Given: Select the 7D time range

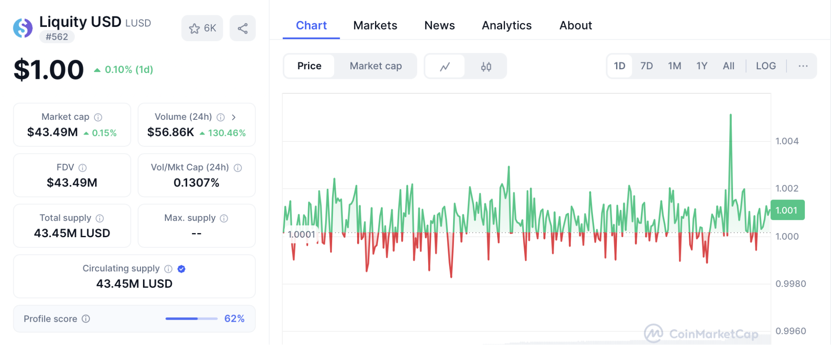Looking at the screenshot, I should coord(646,66).
